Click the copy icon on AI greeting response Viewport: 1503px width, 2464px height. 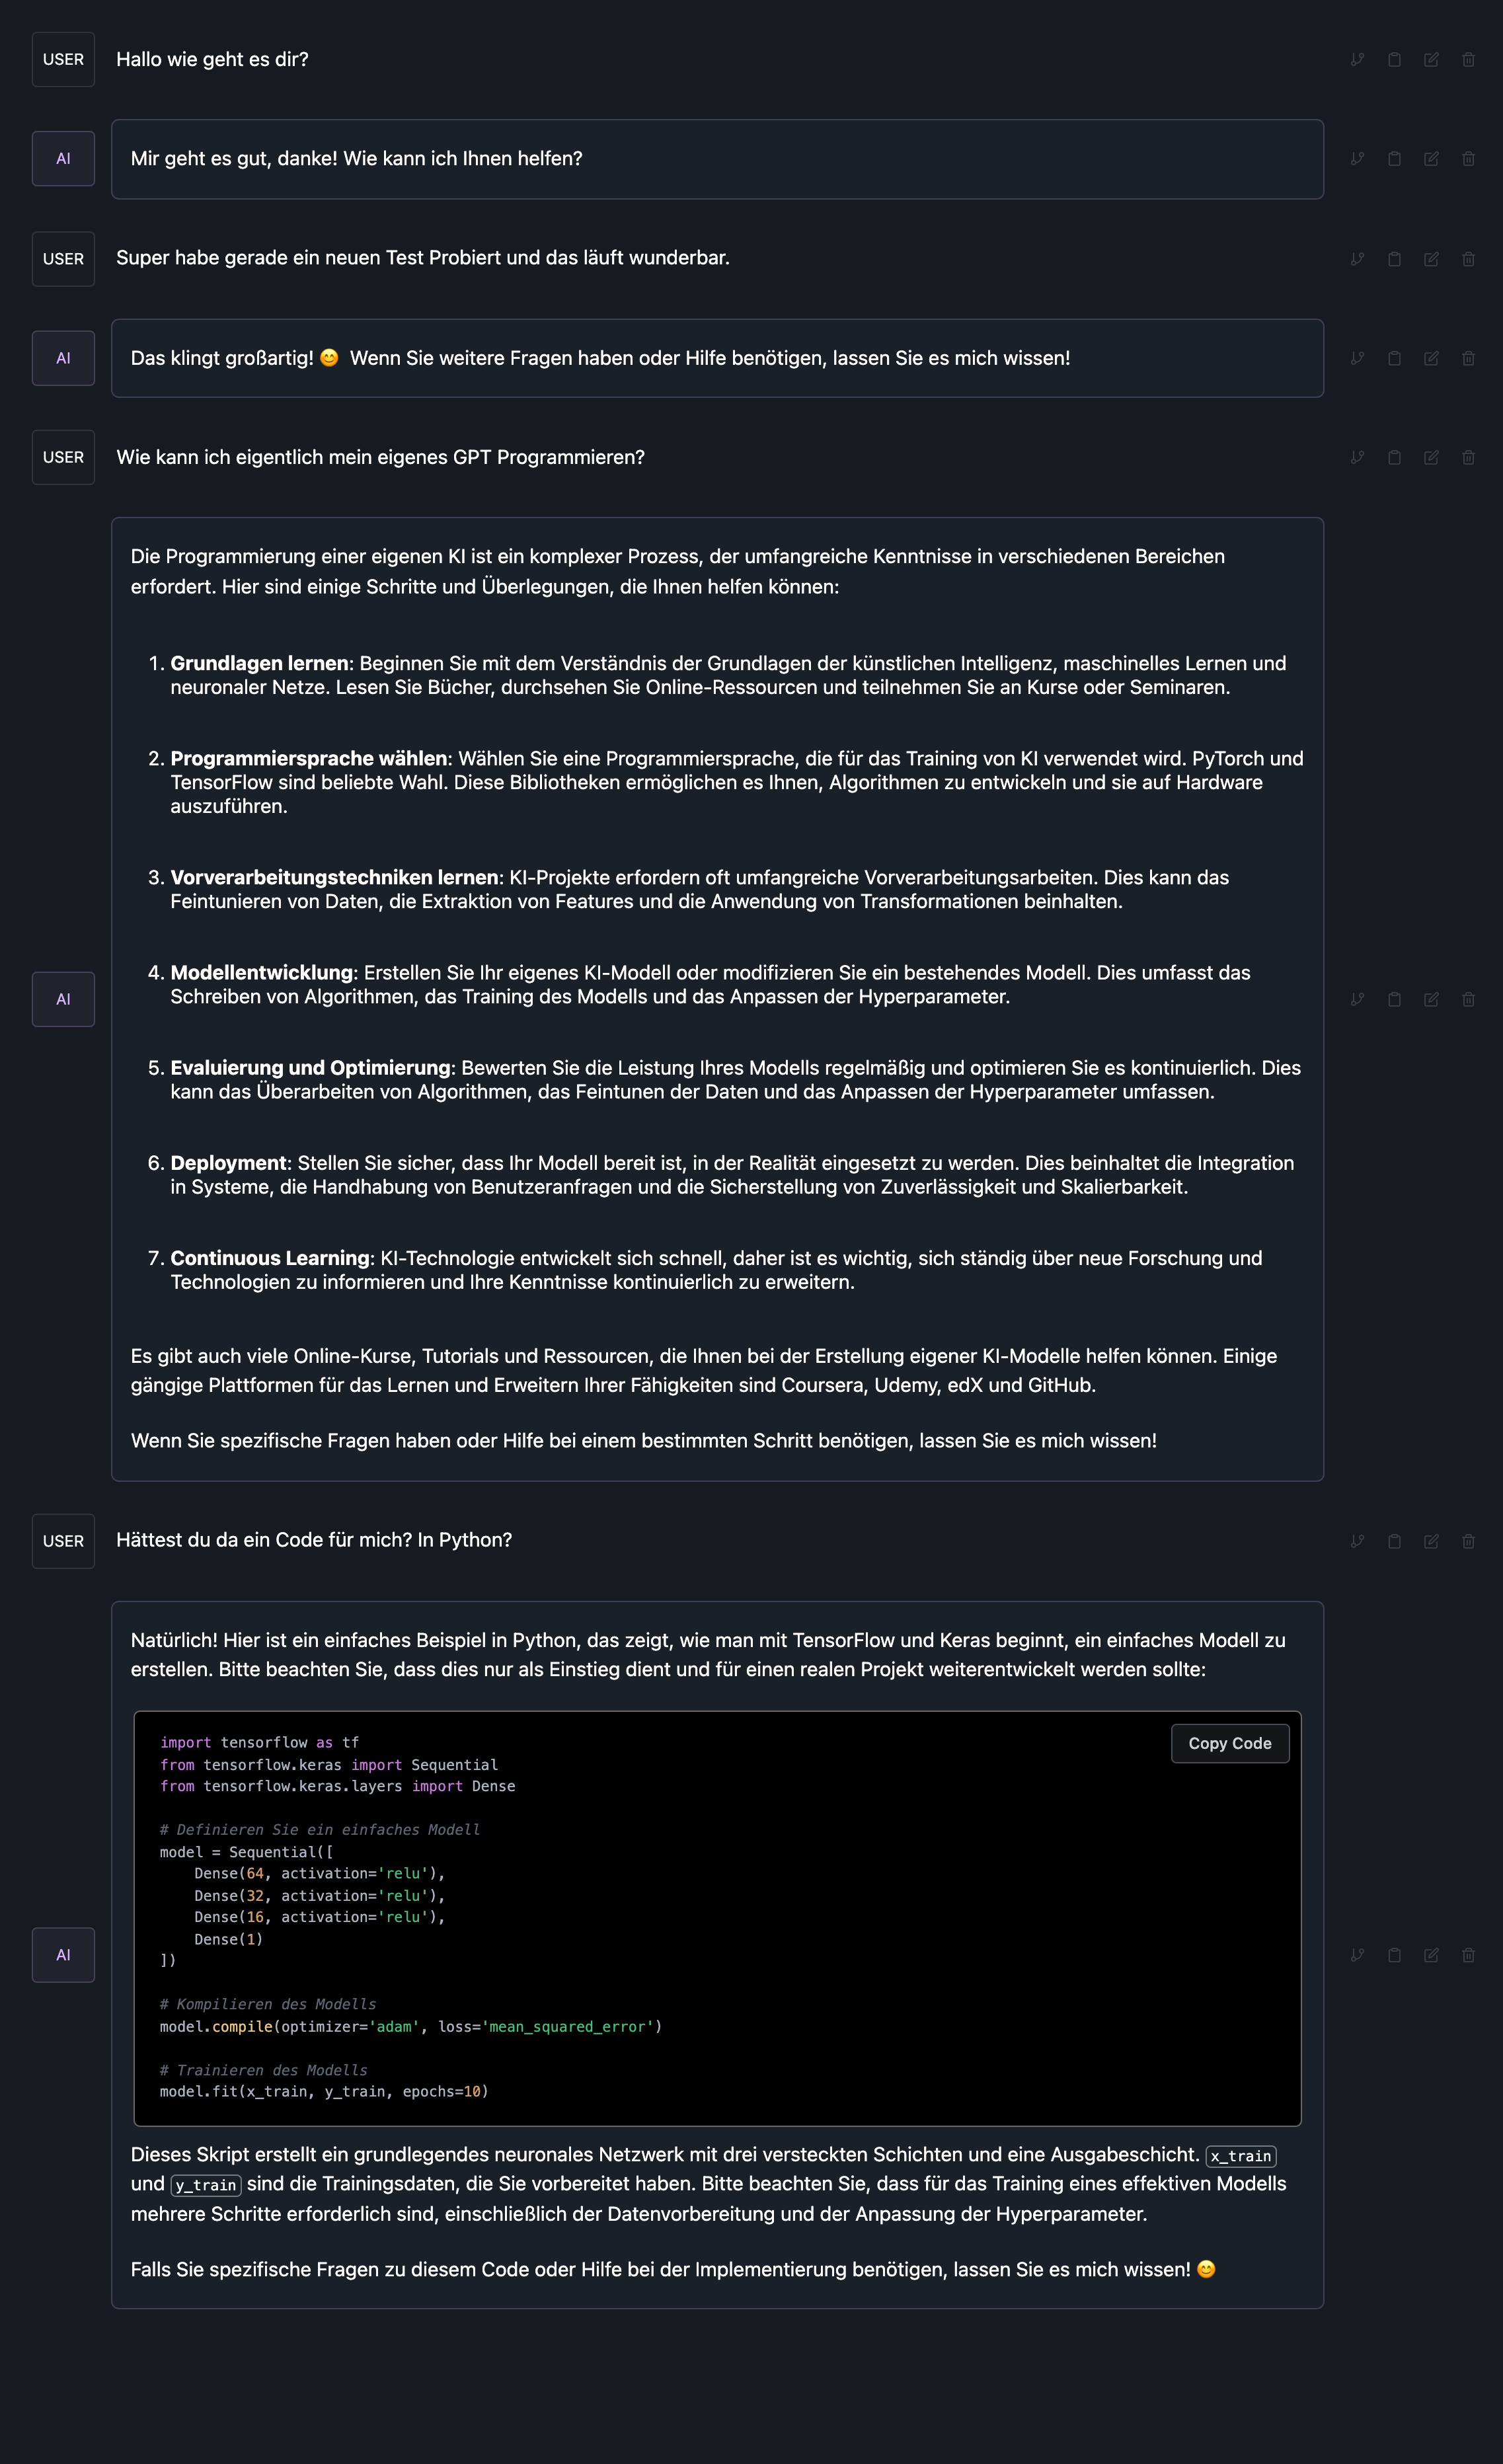[x=1396, y=159]
